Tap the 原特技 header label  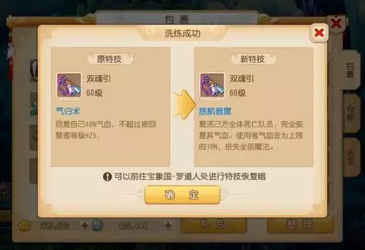tap(110, 59)
